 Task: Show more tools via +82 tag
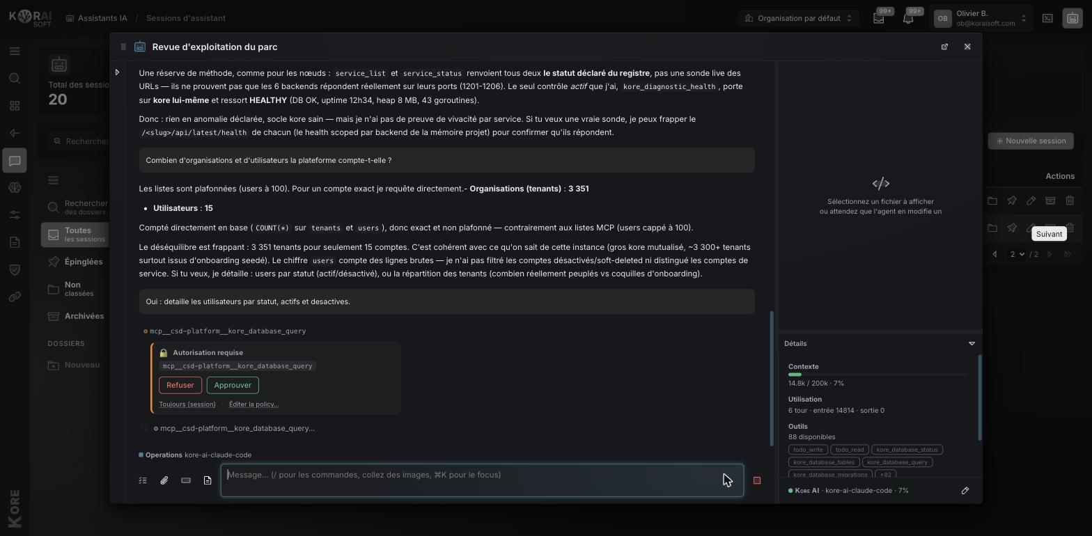(x=885, y=475)
